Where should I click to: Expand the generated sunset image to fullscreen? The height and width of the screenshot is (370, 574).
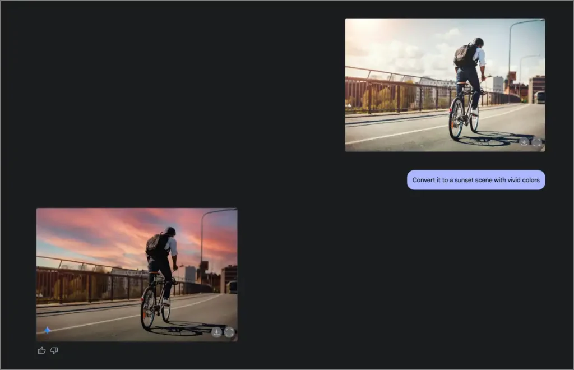[x=229, y=332]
